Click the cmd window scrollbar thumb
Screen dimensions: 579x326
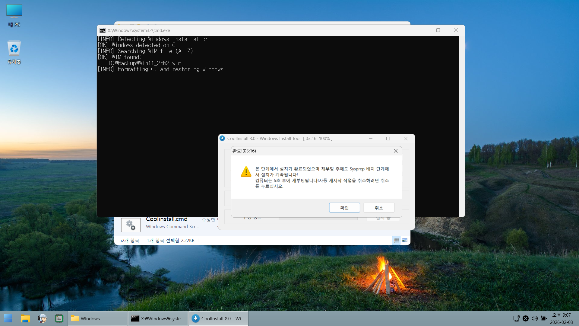pos(462,50)
